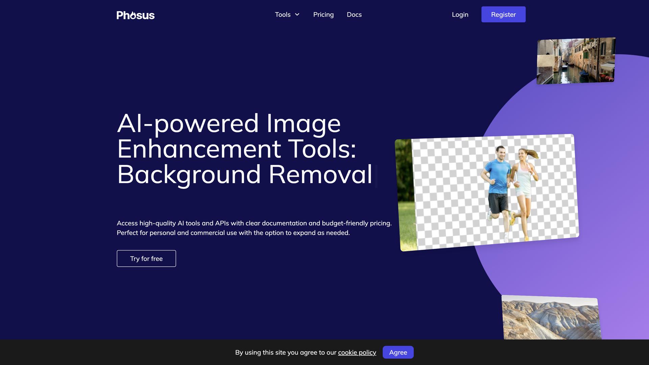Click the Venice canal photo thumbnail
This screenshot has height=365, width=649.
pos(576,61)
